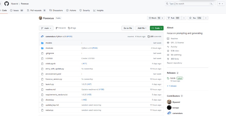Viewport: 226px width, 116px height.
Task: Click the environment.yaml file icon
Action: click(42, 74)
